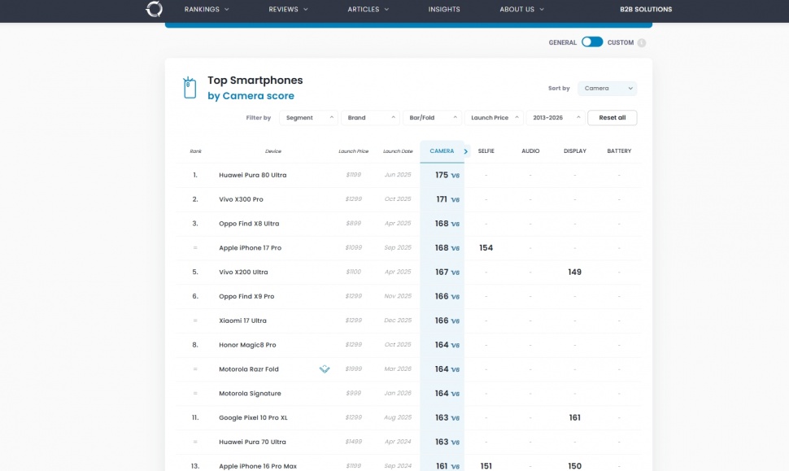Click V6 badge on Huawei Pura 80 Ultra
The height and width of the screenshot is (471, 789).
click(x=456, y=176)
